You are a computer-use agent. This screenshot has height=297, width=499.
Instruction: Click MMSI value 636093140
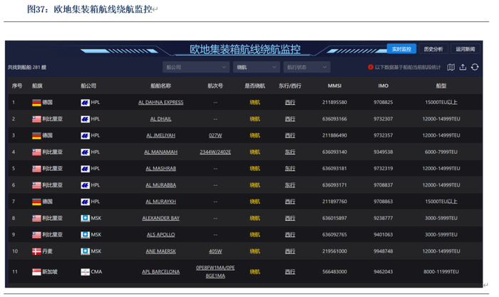[x=334, y=152]
